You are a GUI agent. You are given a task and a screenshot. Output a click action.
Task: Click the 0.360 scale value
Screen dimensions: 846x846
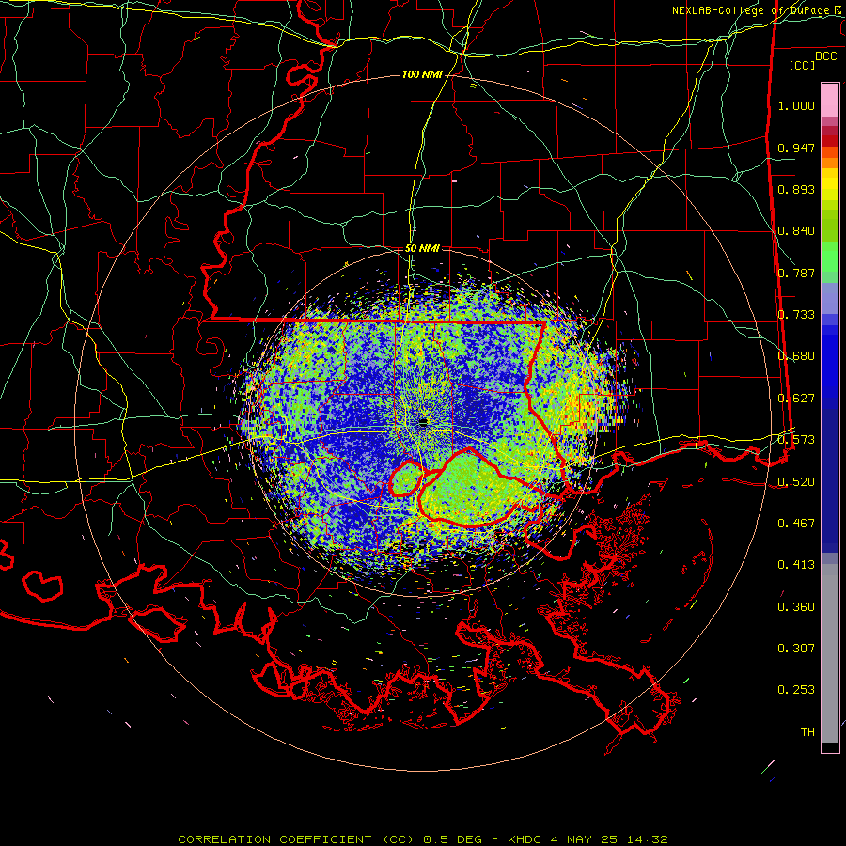coord(796,606)
